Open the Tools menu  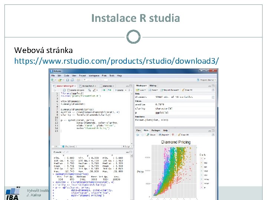click(x=112, y=76)
